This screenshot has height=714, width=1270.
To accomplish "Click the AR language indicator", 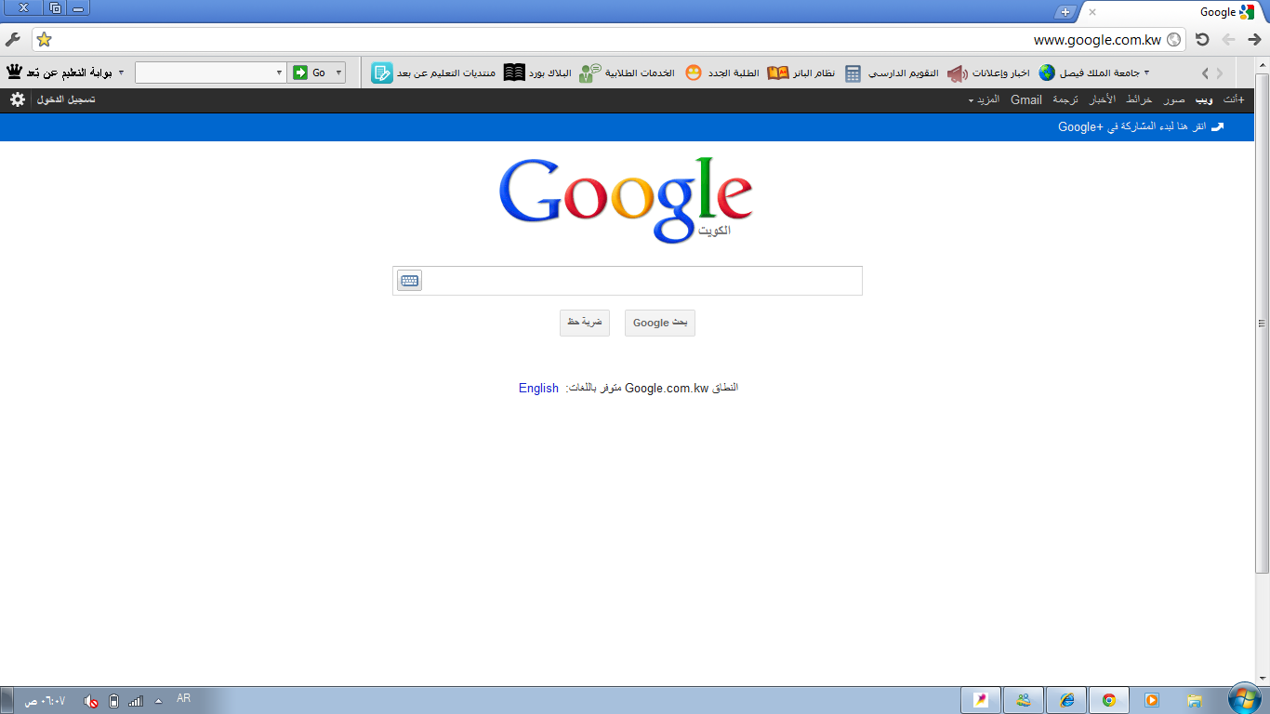I will [x=183, y=698].
